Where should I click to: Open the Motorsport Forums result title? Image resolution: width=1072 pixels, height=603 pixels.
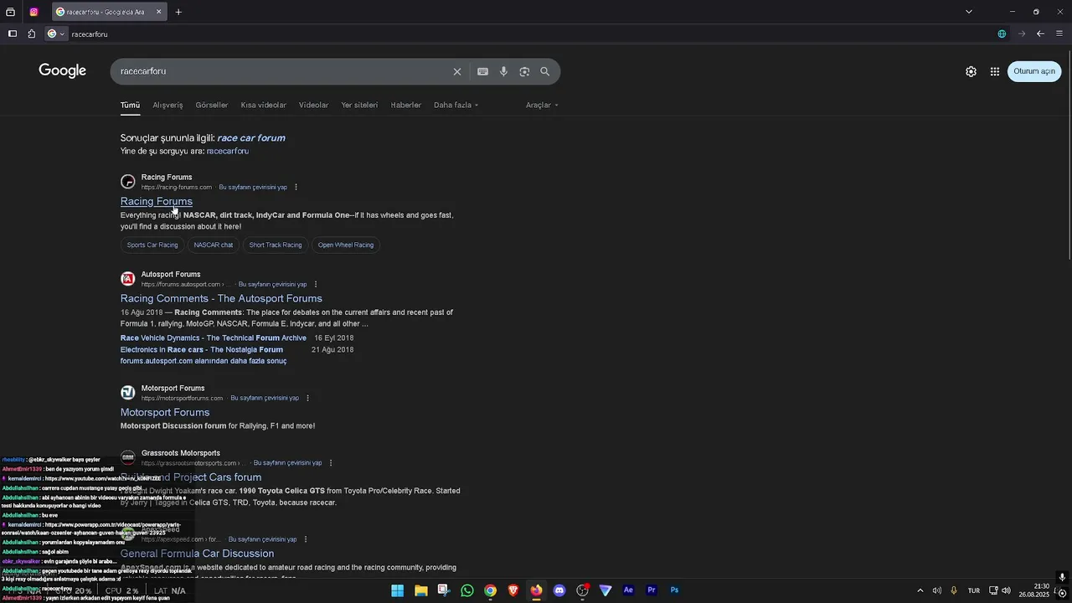pyautogui.click(x=165, y=412)
